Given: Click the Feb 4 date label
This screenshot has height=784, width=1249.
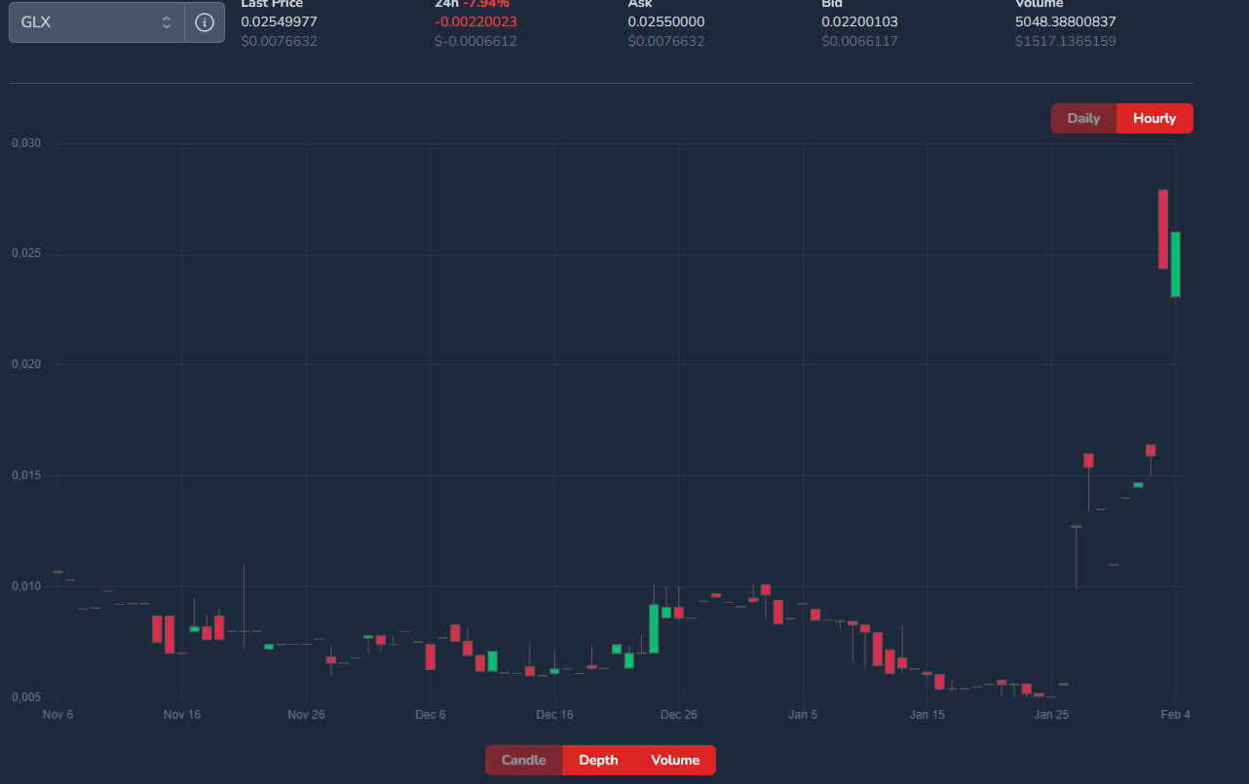Looking at the screenshot, I should click(1176, 715).
